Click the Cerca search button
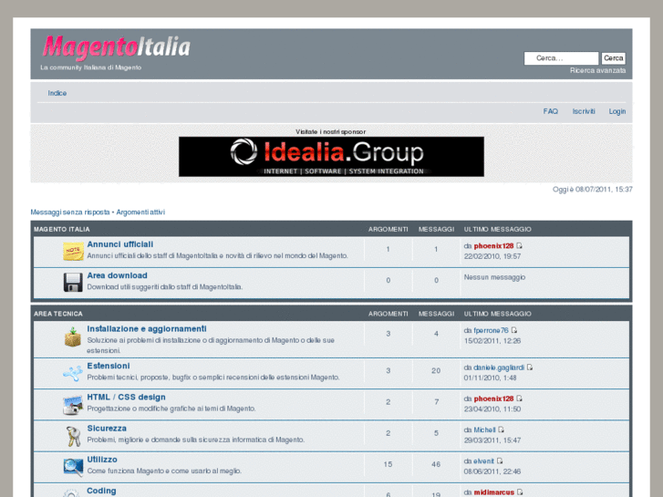Image resolution: width=663 pixels, height=497 pixels. click(x=613, y=58)
